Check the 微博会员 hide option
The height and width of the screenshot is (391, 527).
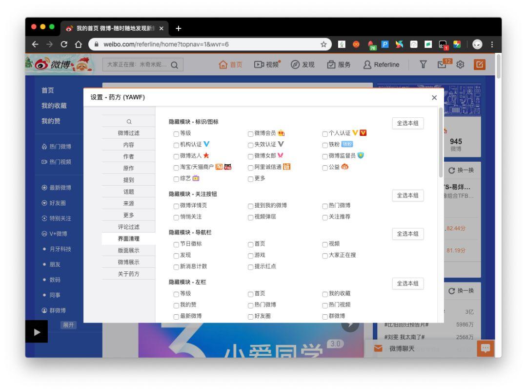click(250, 133)
